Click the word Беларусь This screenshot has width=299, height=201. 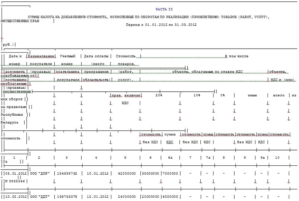tap(10, 122)
